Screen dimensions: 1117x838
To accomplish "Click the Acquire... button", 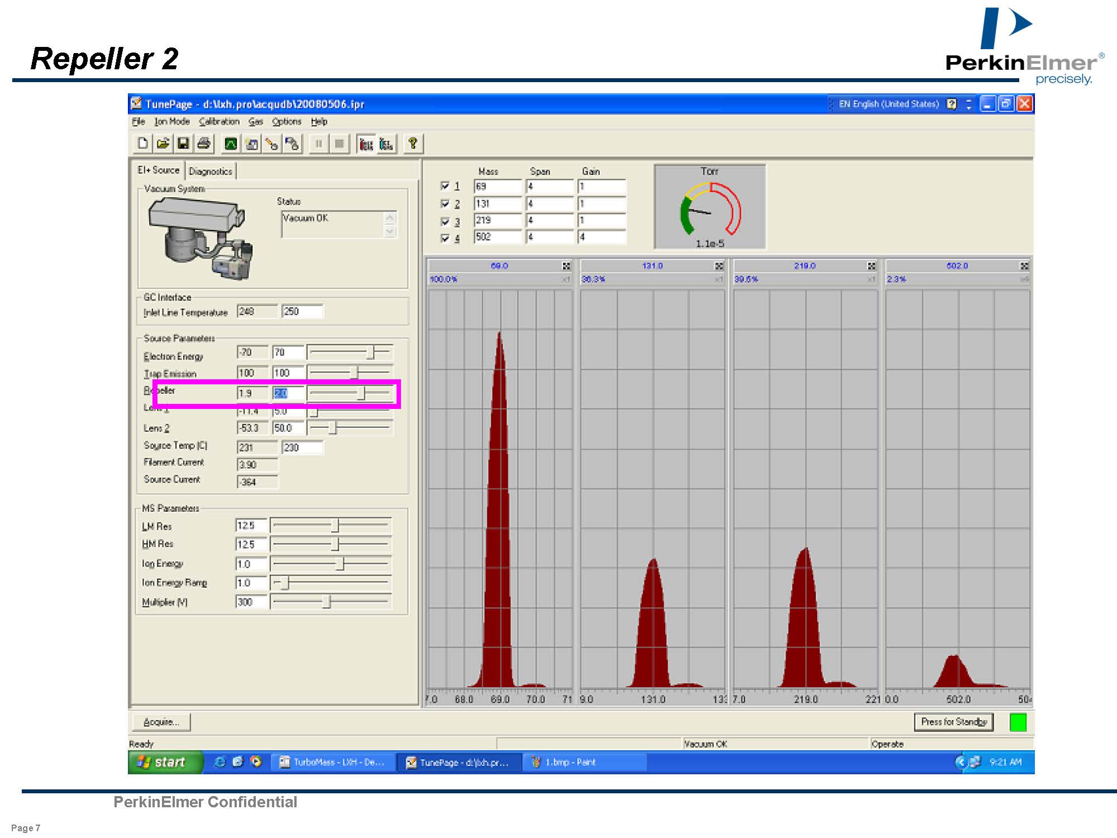I will point(161,722).
